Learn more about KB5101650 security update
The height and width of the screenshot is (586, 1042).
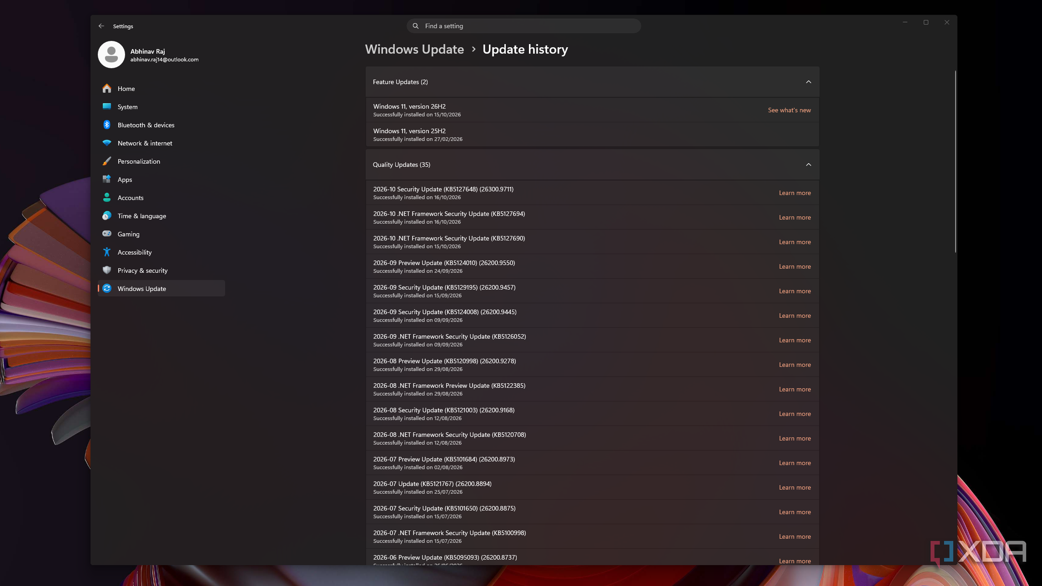click(x=795, y=512)
